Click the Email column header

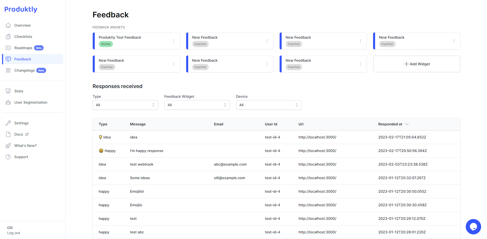219,124
